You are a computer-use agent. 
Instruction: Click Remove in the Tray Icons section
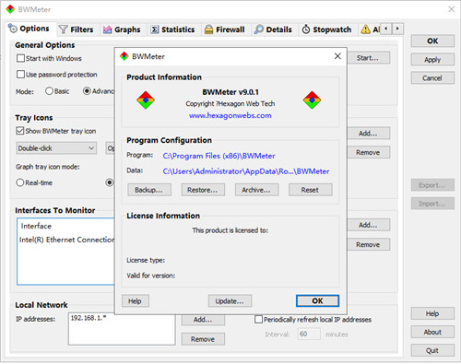tap(369, 152)
